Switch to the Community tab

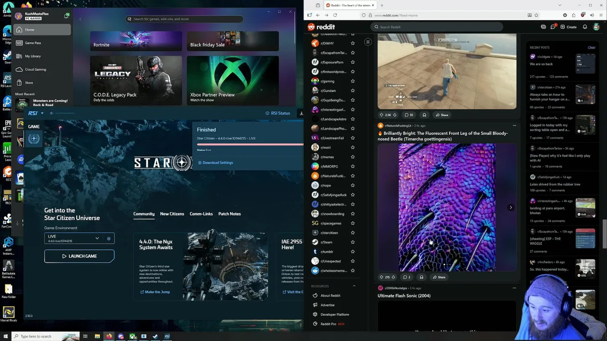pos(144,214)
